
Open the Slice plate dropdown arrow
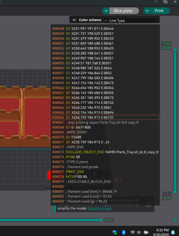[x=106, y=11]
